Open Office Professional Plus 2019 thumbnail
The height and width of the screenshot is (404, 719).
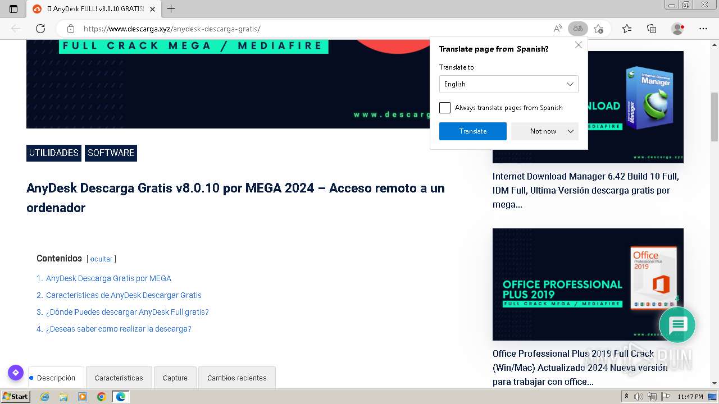[588, 284]
